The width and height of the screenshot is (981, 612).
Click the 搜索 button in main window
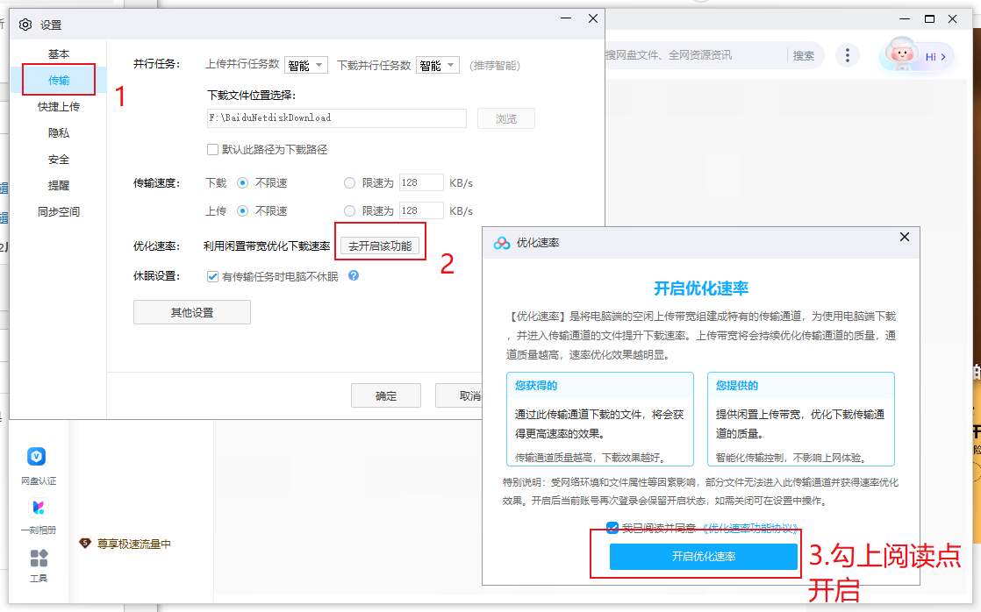(x=804, y=55)
